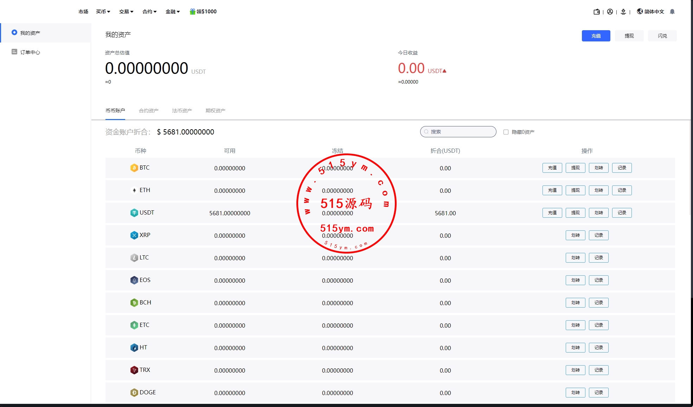Viewport: 693px width, 407px height.
Task: Click the BTC coin icon
Action: (134, 168)
